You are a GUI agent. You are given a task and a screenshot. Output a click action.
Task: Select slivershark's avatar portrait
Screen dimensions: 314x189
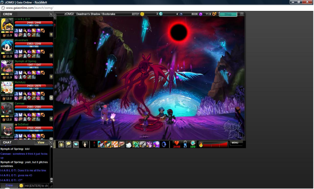click(x=7, y=45)
